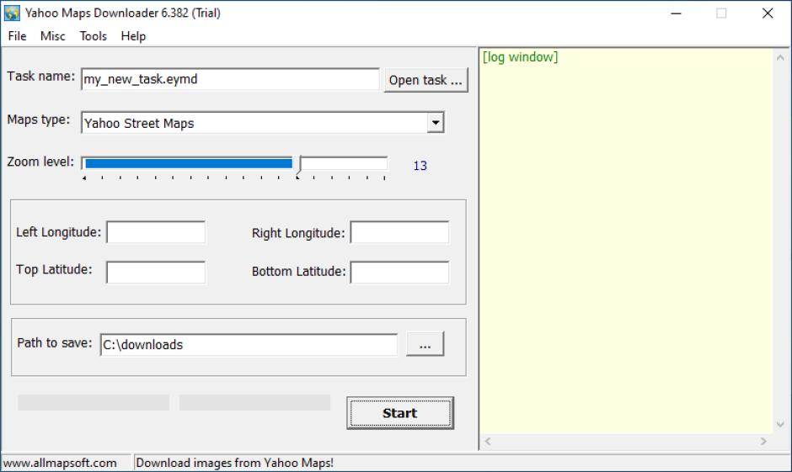This screenshot has height=472, width=792.
Task: Click the status text "Download images from Yahoo Maps!"
Action: (235, 463)
